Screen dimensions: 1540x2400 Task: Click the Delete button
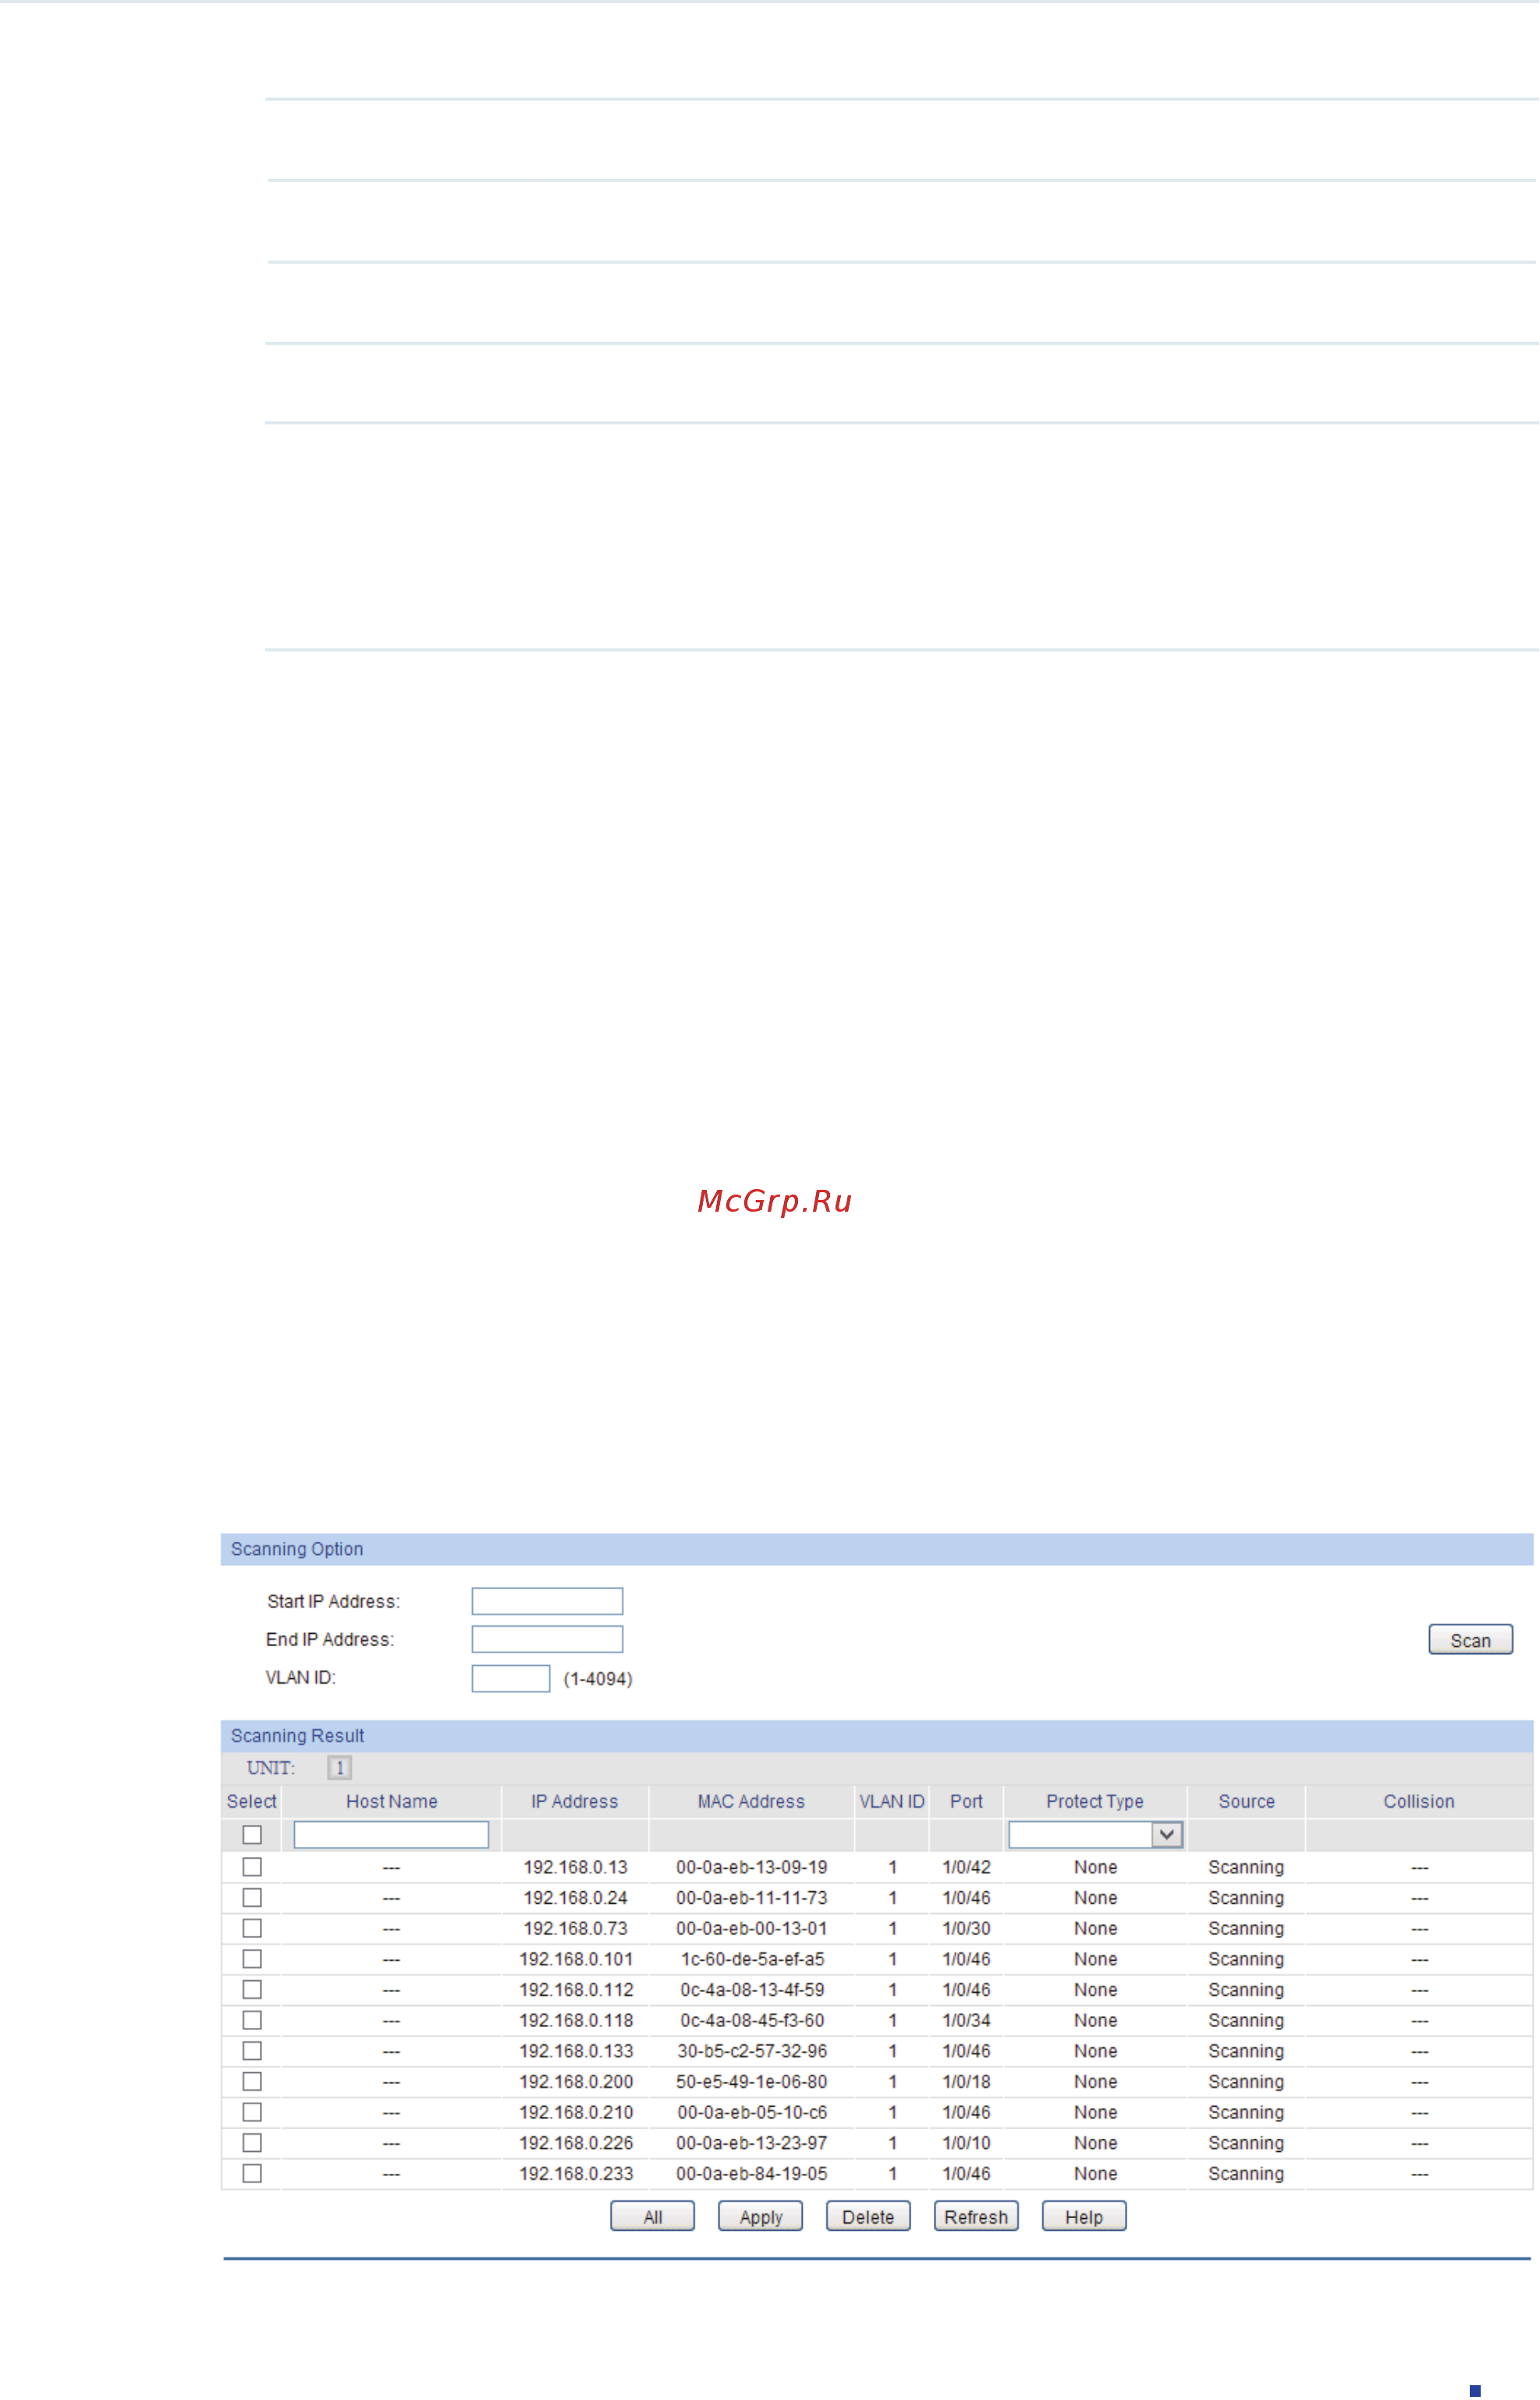click(x=868, y=2216)
